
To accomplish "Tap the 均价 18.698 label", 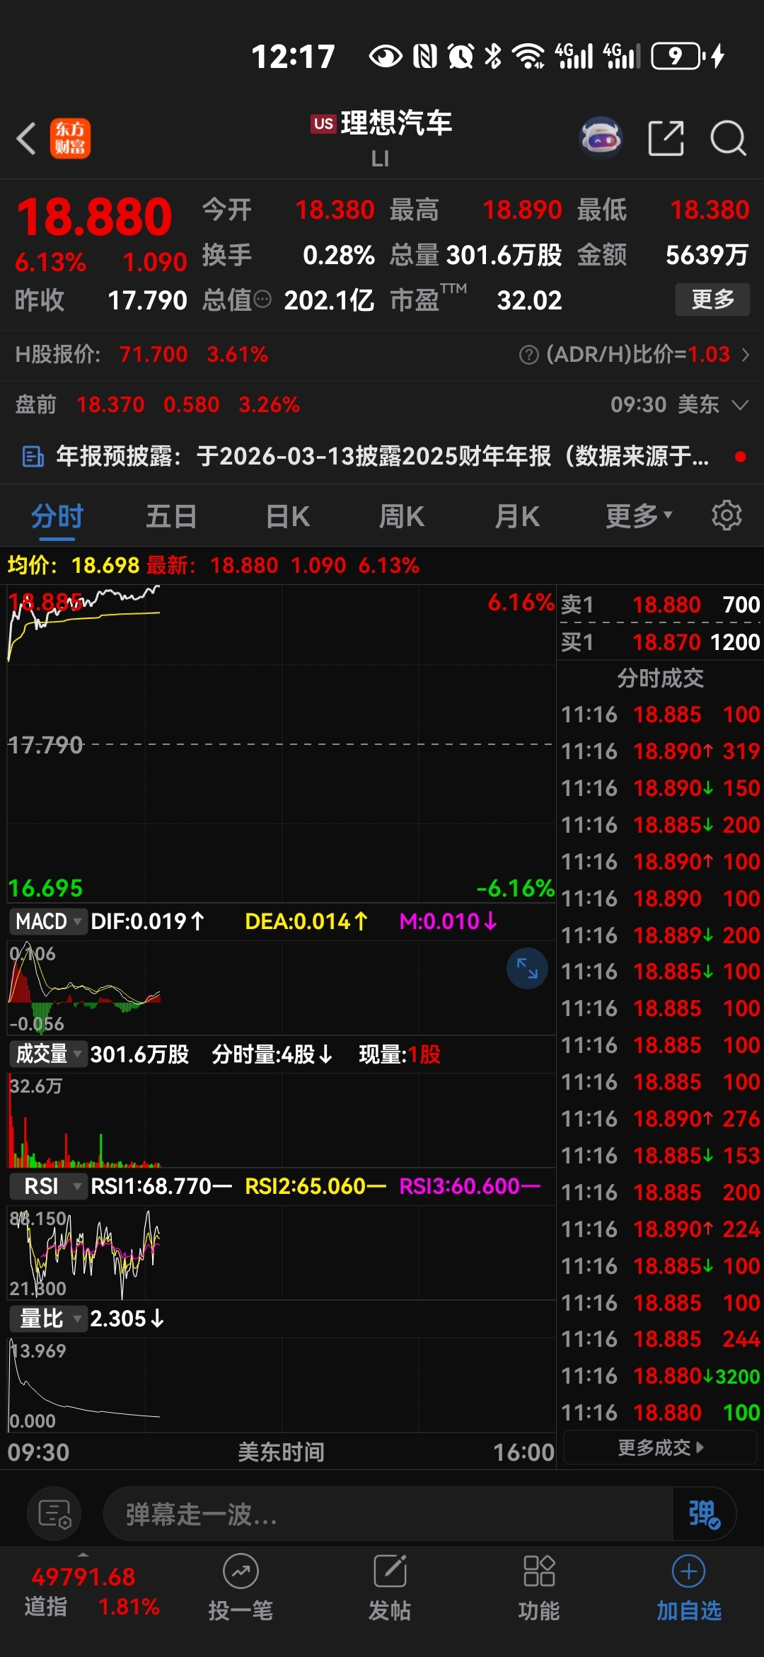I will coord(74,566).
